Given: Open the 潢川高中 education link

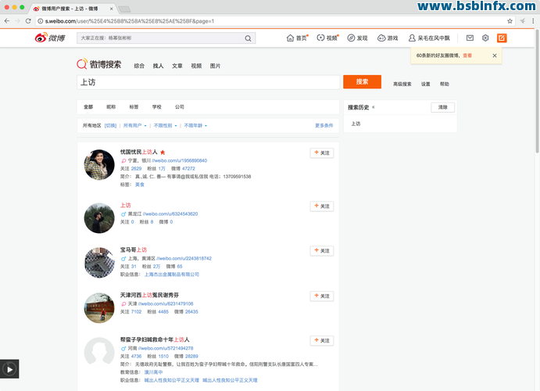Looking at the screenshot, I should point(153,372).
